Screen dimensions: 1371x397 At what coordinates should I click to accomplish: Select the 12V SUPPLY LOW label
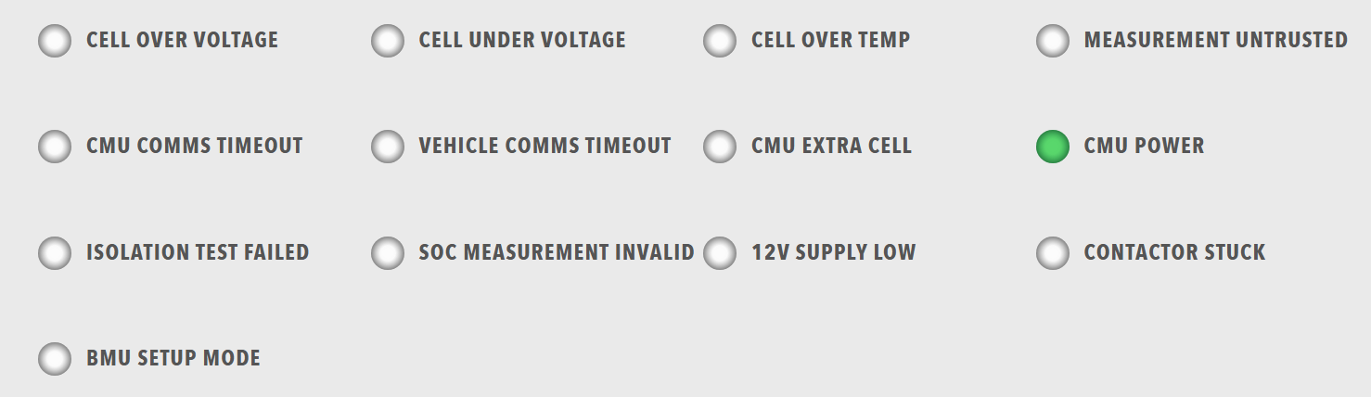tap(833, 252)
